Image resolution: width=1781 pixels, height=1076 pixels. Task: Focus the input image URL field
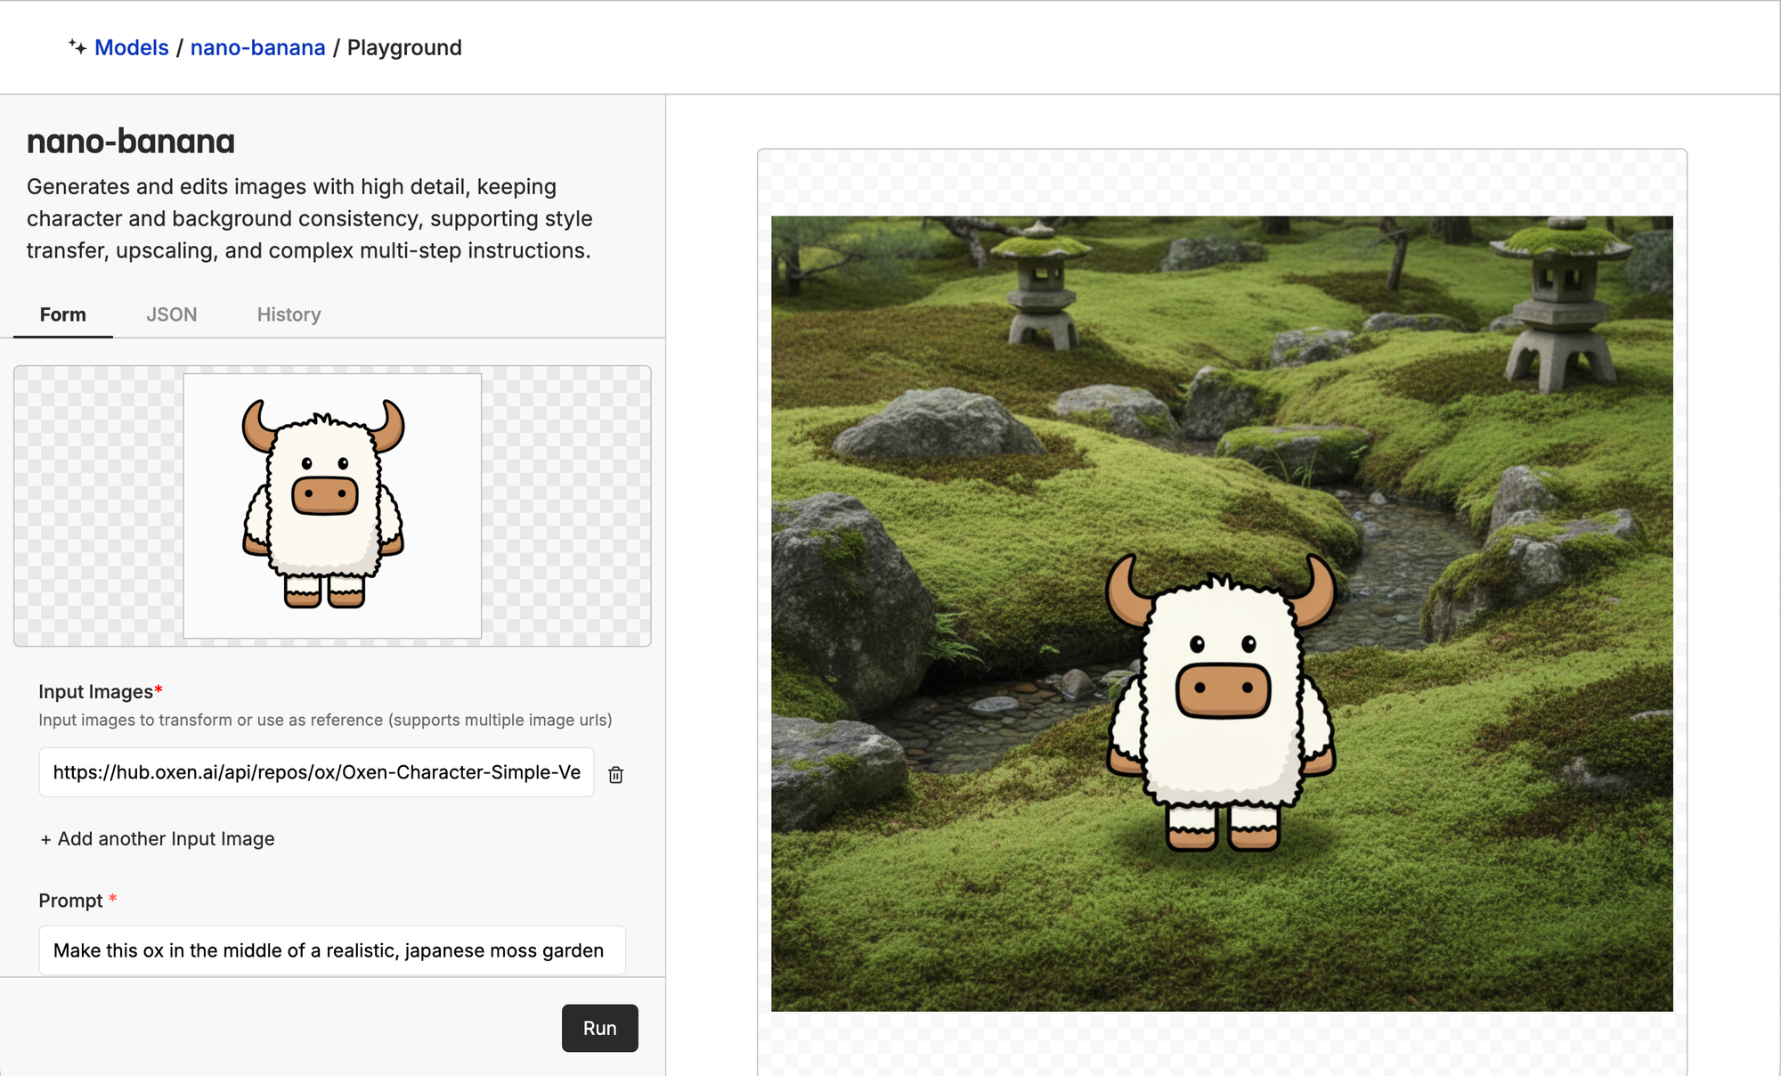tap(316, 772)
